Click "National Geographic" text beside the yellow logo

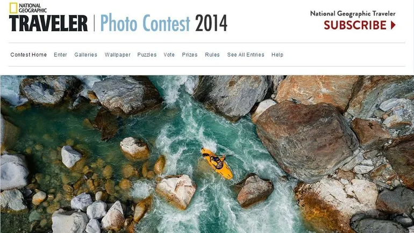[32, 8]
